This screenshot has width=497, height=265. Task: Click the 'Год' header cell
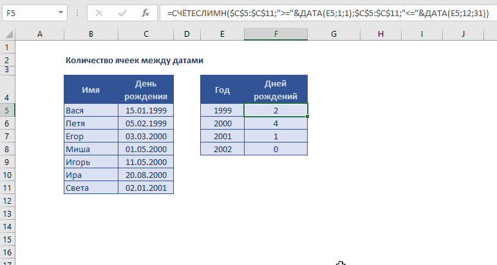click(x=222, y=90)
